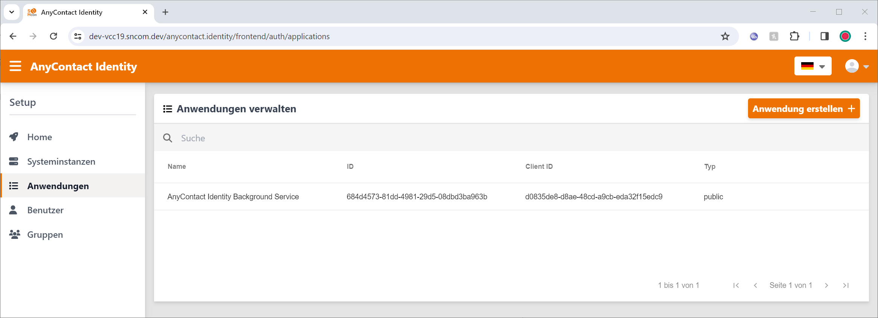
Task: Click the search magnifier icon
Action: coord(168,138)
